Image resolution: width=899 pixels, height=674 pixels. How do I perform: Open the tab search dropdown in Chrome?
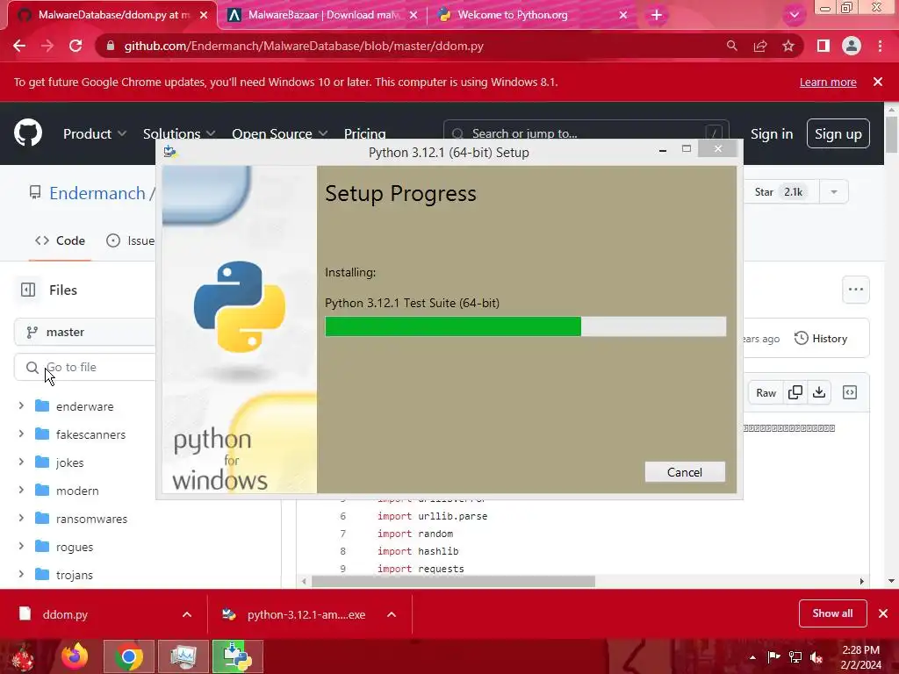[x=794, y=15]
